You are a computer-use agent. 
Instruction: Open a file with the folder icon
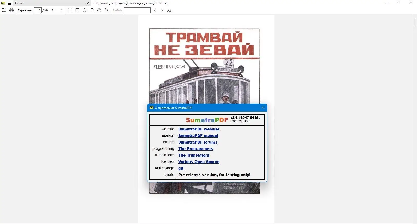[4, 10]
